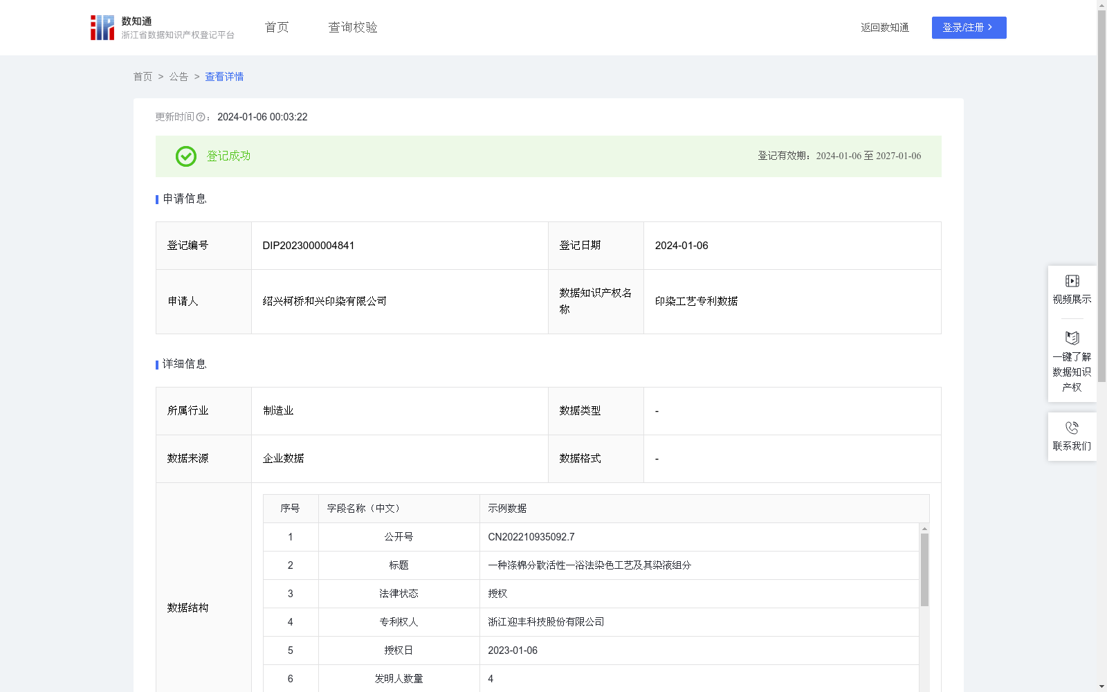The image size is (1107, 692).
Task: Open the 查询校验 navigation tab
Action: tap(353, 27)
